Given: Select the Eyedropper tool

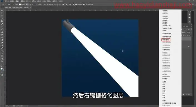Looking at the screenshot, I should 2,24.
